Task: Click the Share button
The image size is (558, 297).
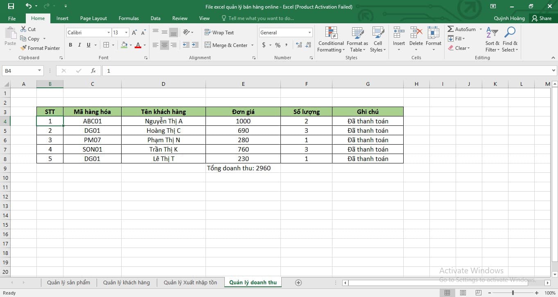Action: point(542,18)
